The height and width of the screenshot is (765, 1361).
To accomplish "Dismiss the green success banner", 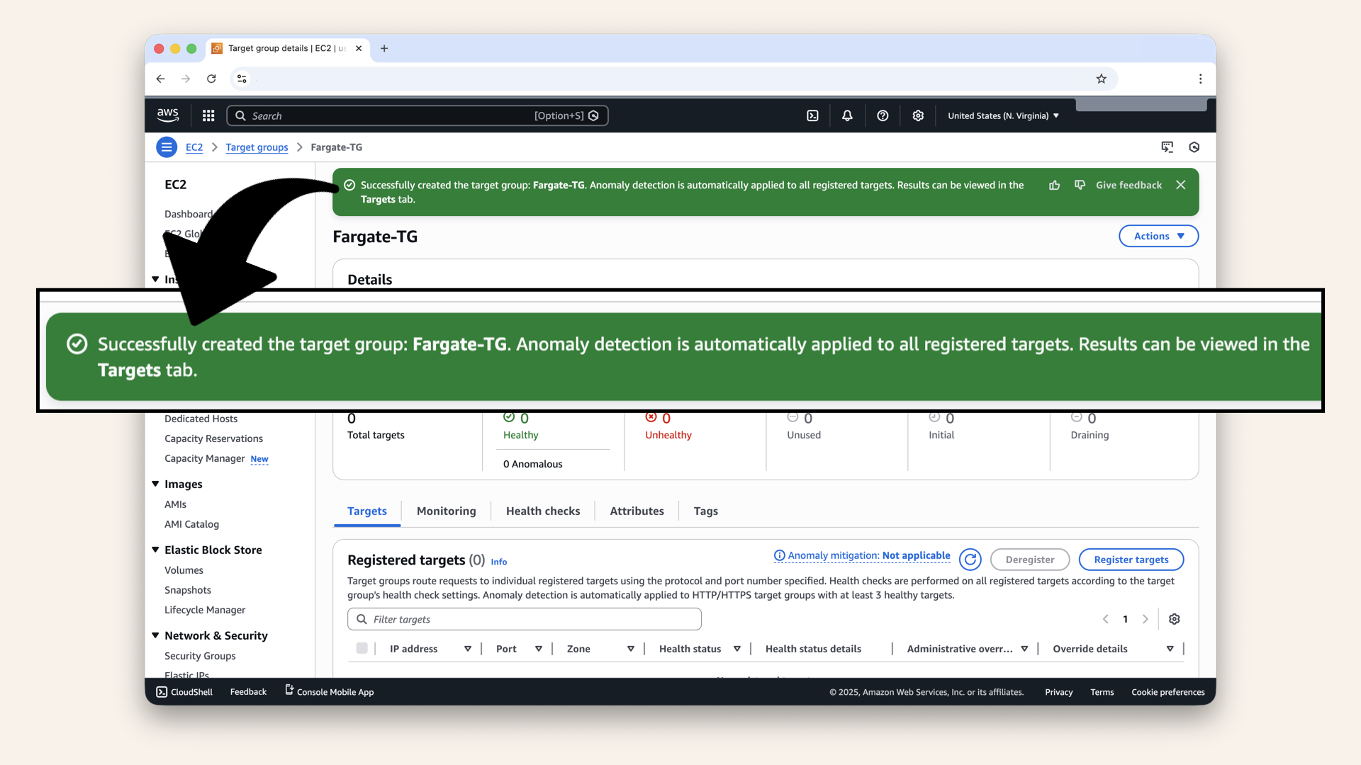I will pos(1181,185).
